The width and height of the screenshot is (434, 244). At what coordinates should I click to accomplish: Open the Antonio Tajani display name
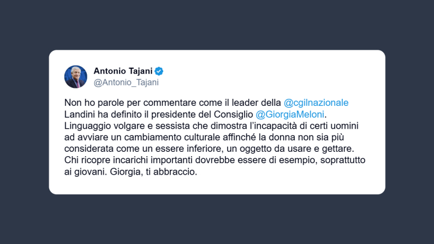[123, 71]
